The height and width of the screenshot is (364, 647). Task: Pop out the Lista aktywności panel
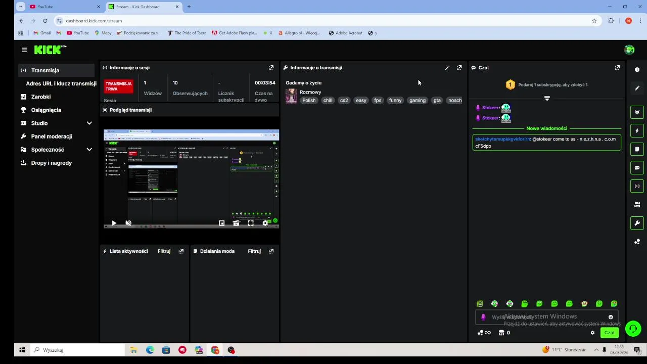pos(181,251)
